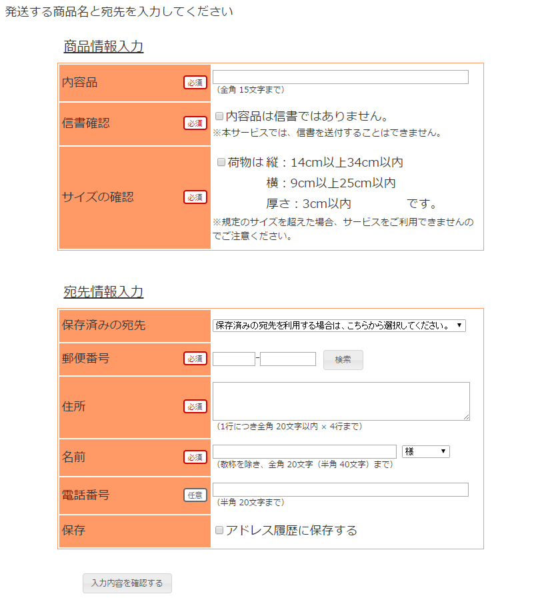Click the 商品情報入力 heading
560x602 pixels.
103,47
